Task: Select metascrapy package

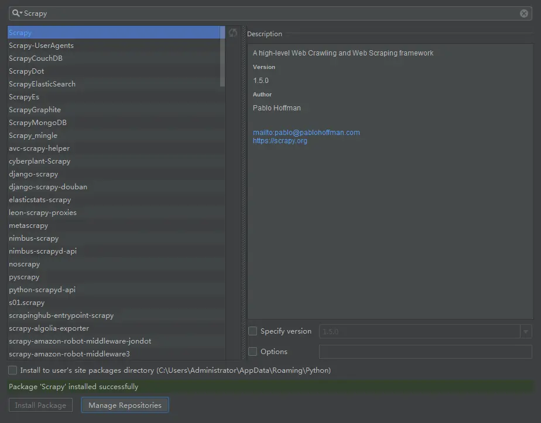Action: pyautogui.click(x=117, y=226)
